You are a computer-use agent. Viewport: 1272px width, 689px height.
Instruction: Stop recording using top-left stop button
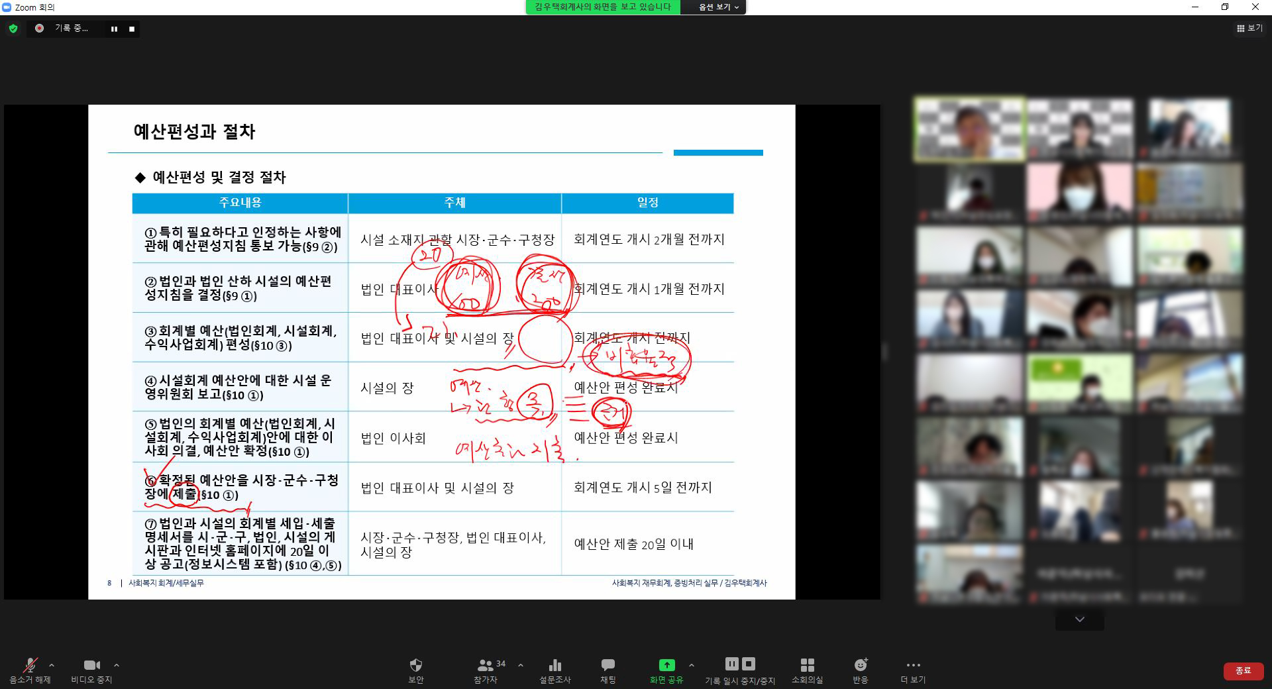(132, 29)
